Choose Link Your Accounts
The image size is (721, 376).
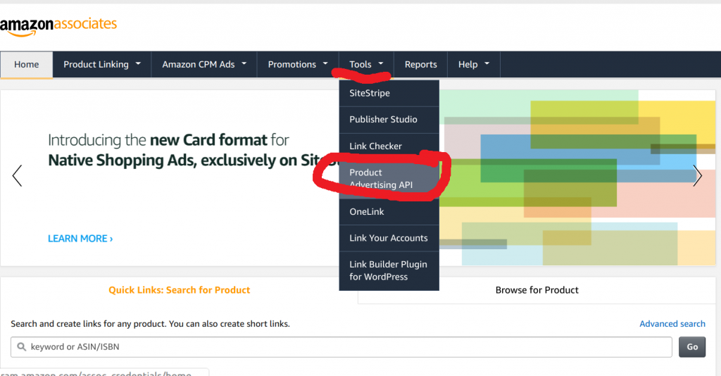[x=389, y=238]
